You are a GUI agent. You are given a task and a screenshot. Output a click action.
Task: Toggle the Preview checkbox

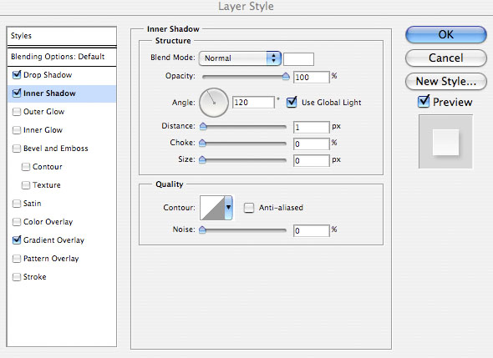point(424,102)
